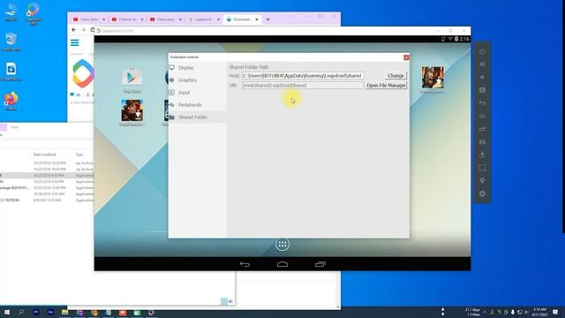Click the sidebar fullscreen icon

tap(482, 168)
